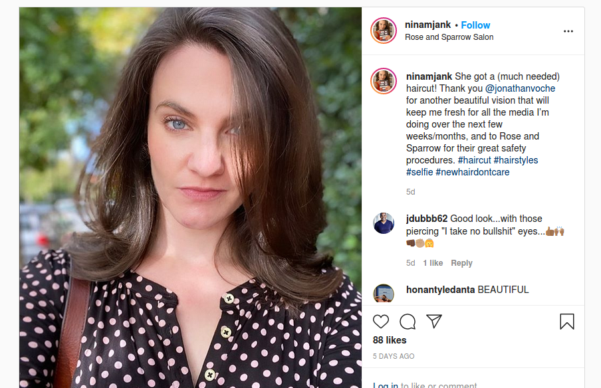
Task: Open the #newhairdontcare hashtag
Action: pos(473,172)
